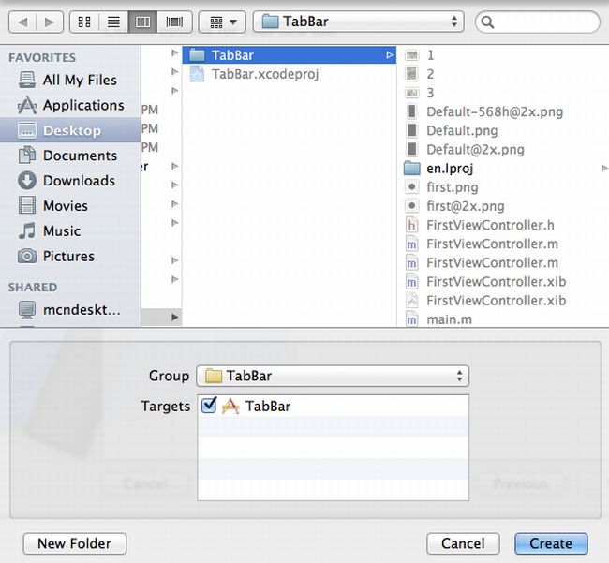Select first.png file

tap(504, 187)
